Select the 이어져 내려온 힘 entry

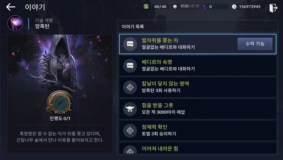(x=198, y=148)
